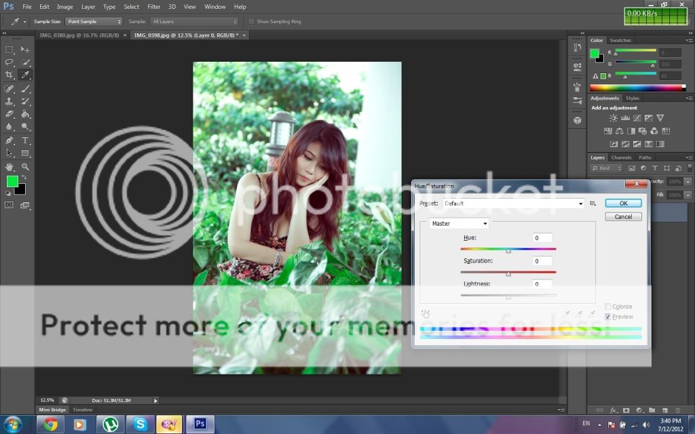Toggle pixel layer filter in Layers panel
The image size is (695, 434).
632,168
